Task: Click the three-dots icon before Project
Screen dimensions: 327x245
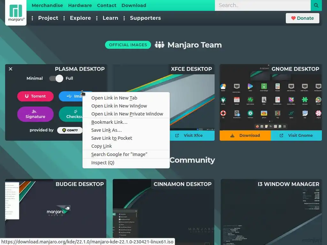Action: pos(32,18)
